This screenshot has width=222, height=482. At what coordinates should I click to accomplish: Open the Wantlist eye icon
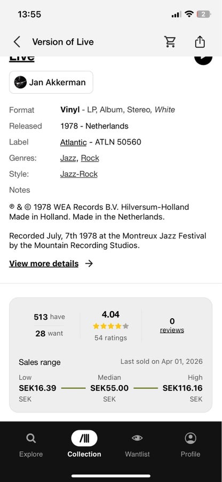click(x=137, y=438)
